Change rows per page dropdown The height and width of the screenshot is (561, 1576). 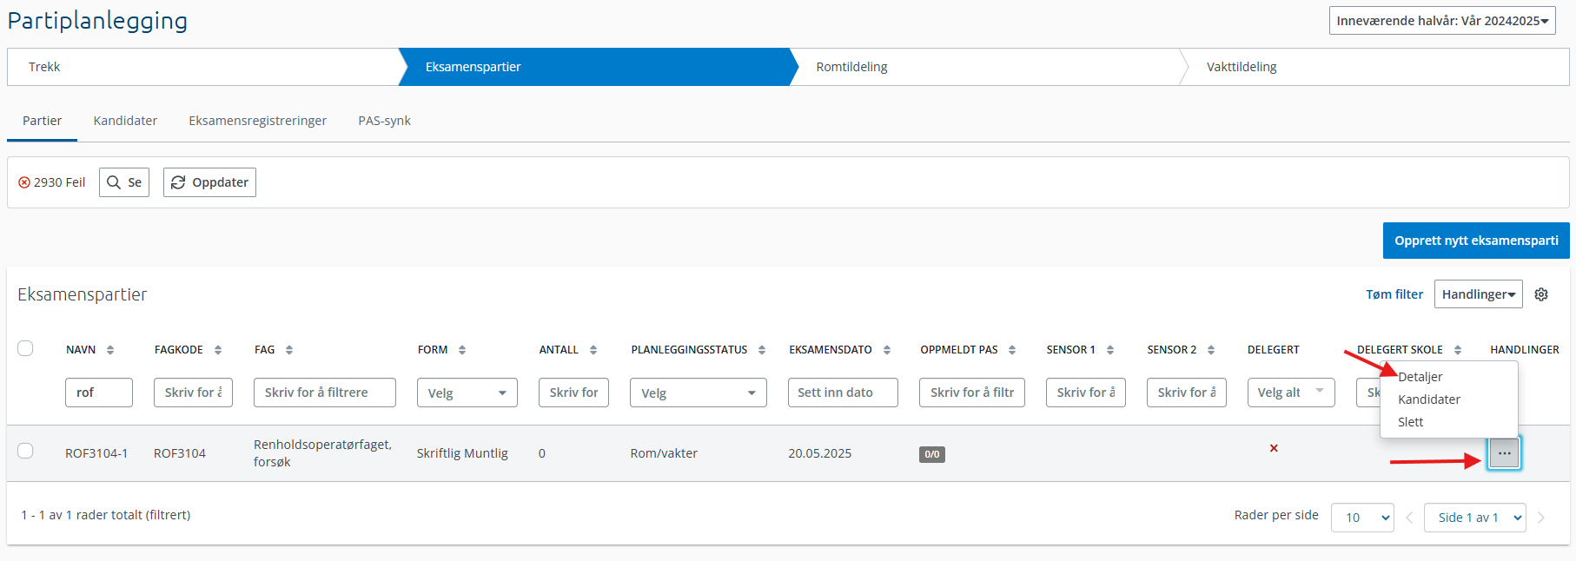point(1361,518)
